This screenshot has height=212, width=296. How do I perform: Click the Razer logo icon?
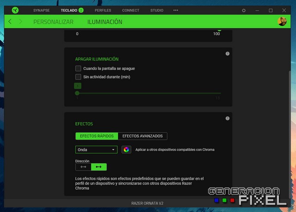(x=15, y=10)
